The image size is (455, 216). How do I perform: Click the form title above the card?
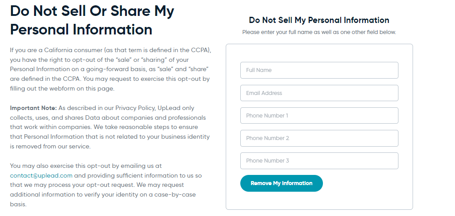(x=319, y=20)
